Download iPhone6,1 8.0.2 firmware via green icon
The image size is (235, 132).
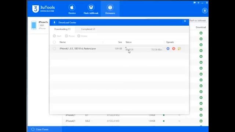pyautogui.click(x=201, y=121)
